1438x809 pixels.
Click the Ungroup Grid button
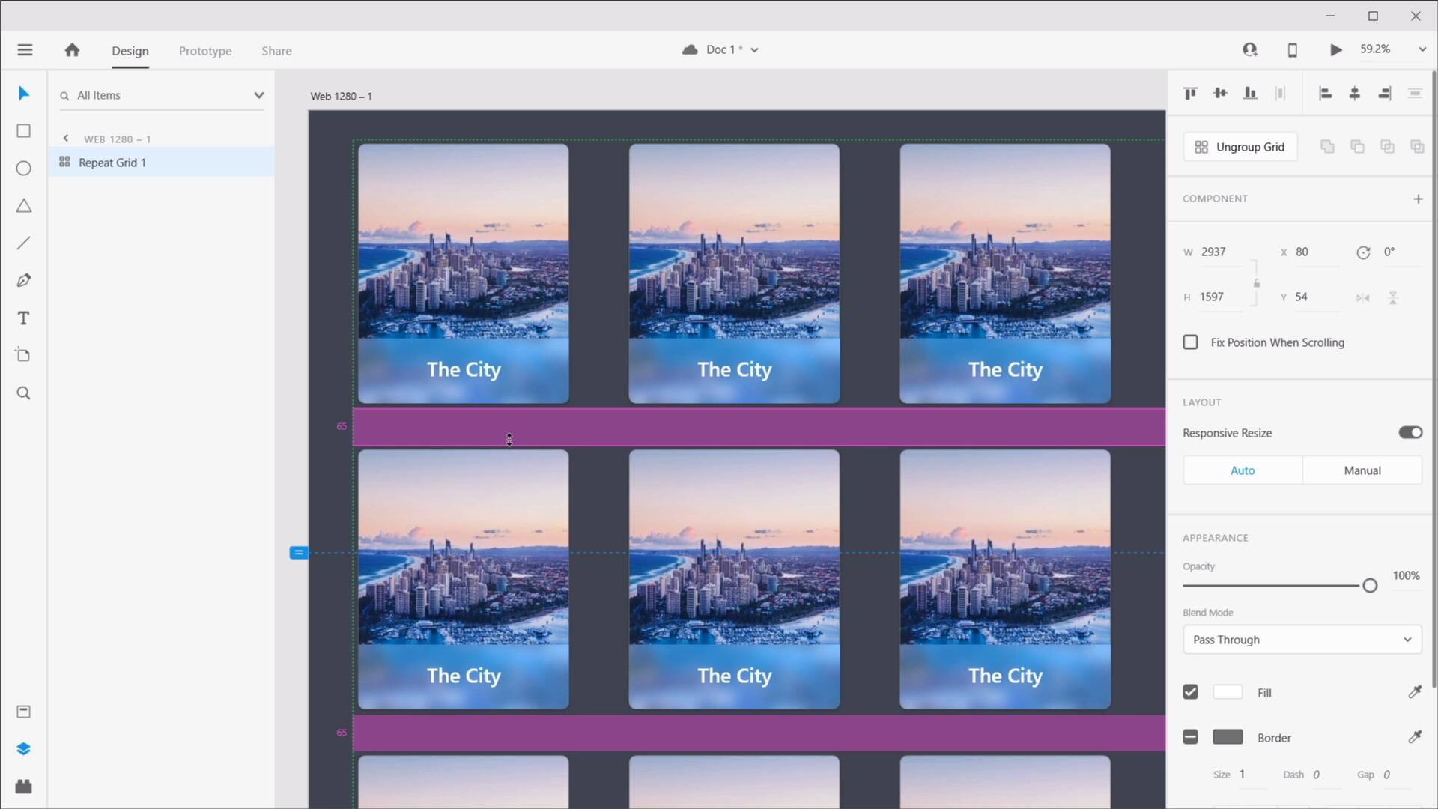tap(1240, 146)
